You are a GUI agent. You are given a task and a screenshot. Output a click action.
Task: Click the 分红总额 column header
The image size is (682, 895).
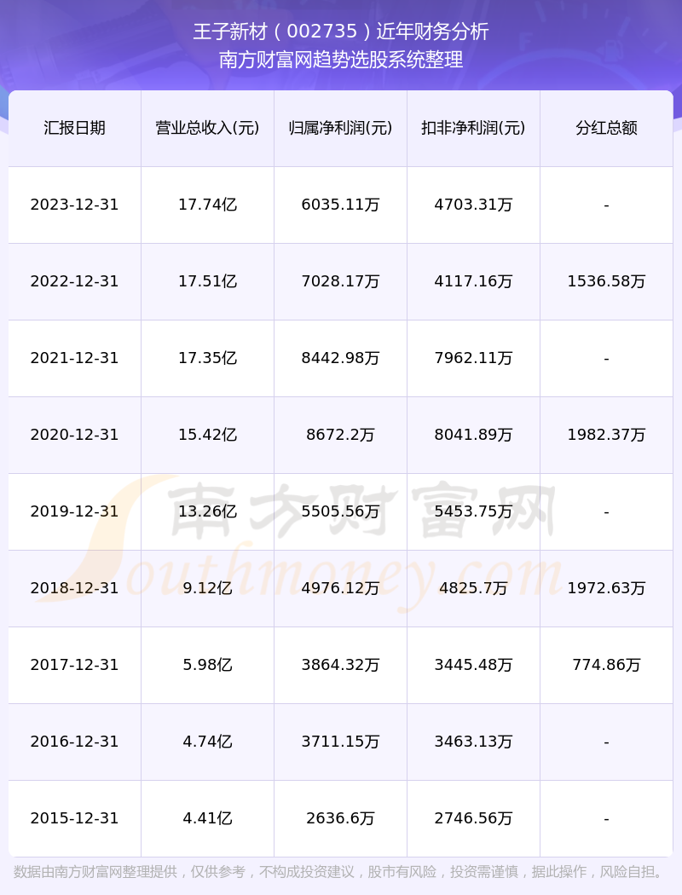pyautogui.click(x=607, y=128)
